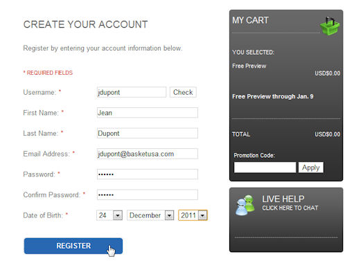Click the green shopping basket icon
This screenshot has width=345, height=261.
click(x=330, y=26)
